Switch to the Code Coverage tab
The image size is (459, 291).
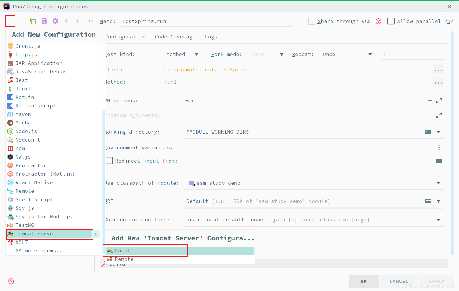coord(175,37)
